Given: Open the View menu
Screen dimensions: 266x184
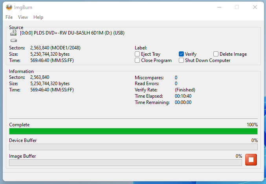Looking at the screenshot, I should tap(23, 17).
